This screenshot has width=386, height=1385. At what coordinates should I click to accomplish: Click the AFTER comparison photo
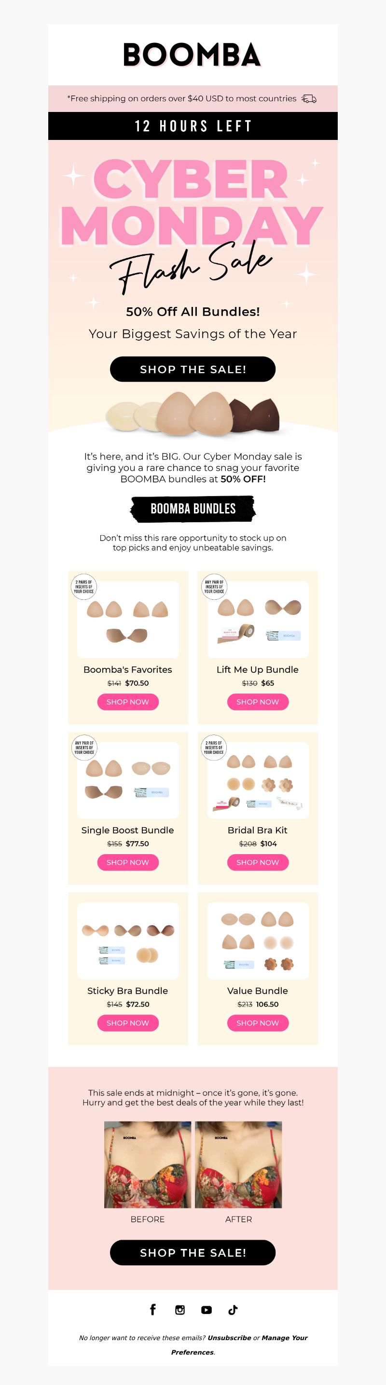pyautogui.click(x=238, y=1164)
